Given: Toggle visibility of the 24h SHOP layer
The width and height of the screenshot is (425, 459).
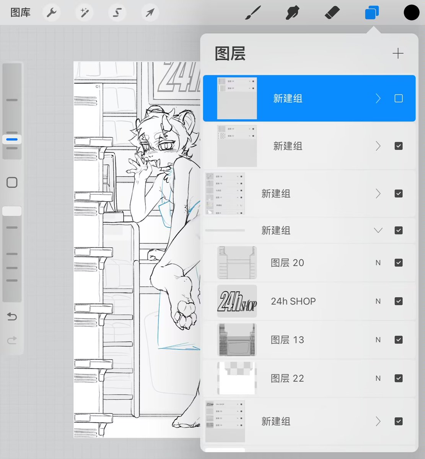Looking at the screenshot, I should (399, 301).
